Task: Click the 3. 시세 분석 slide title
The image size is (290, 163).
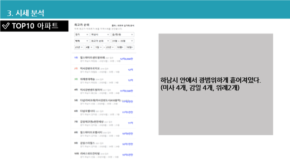Action: point(25,13)
